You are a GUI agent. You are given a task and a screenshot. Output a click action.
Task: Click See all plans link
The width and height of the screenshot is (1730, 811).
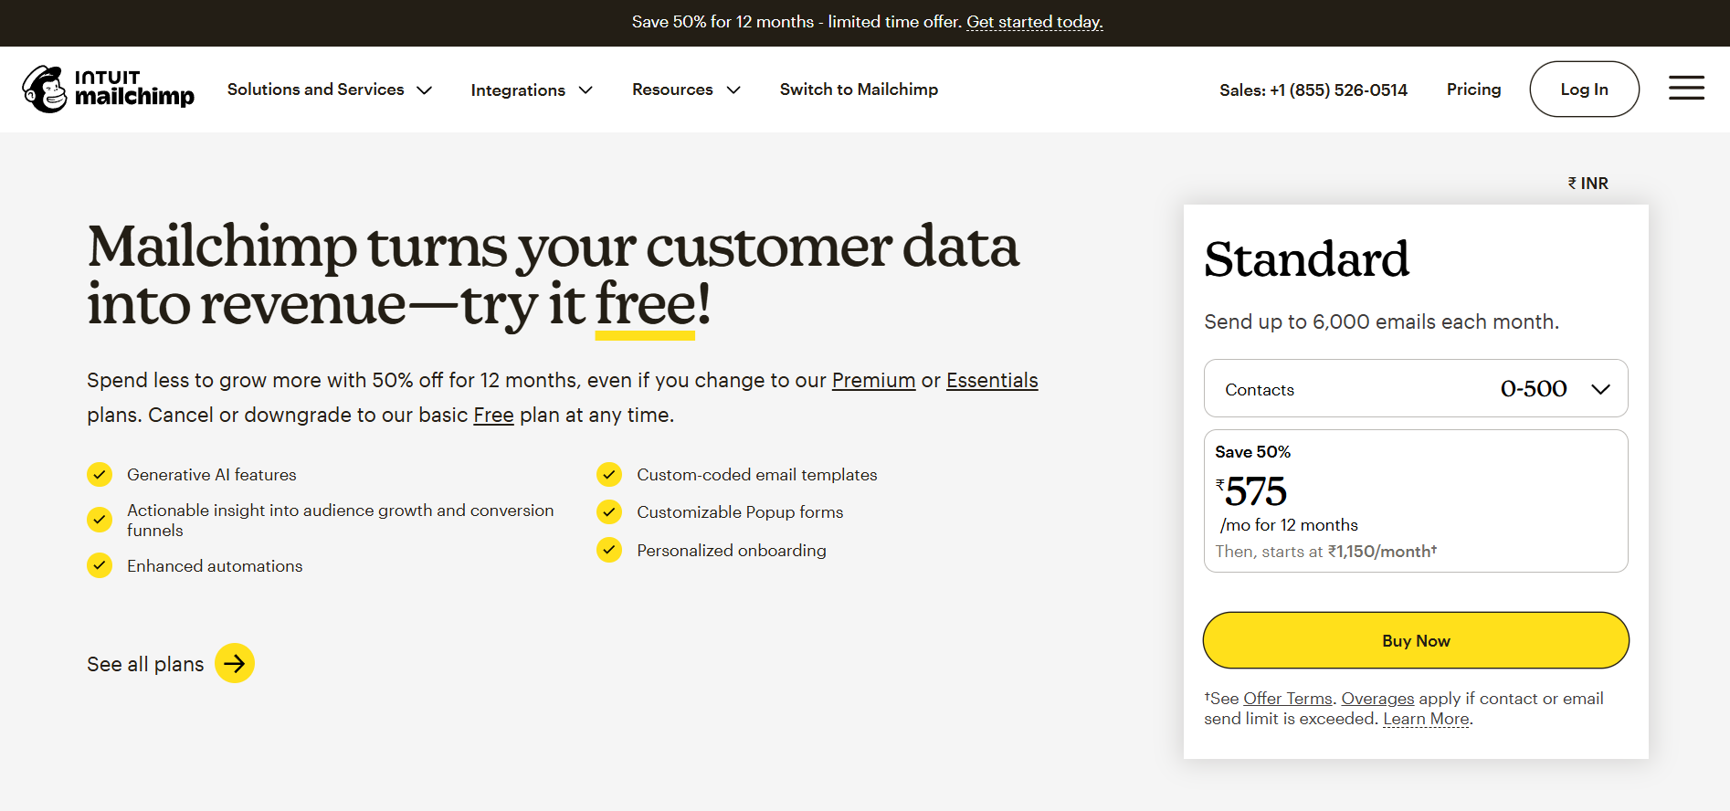pos(145,664)
